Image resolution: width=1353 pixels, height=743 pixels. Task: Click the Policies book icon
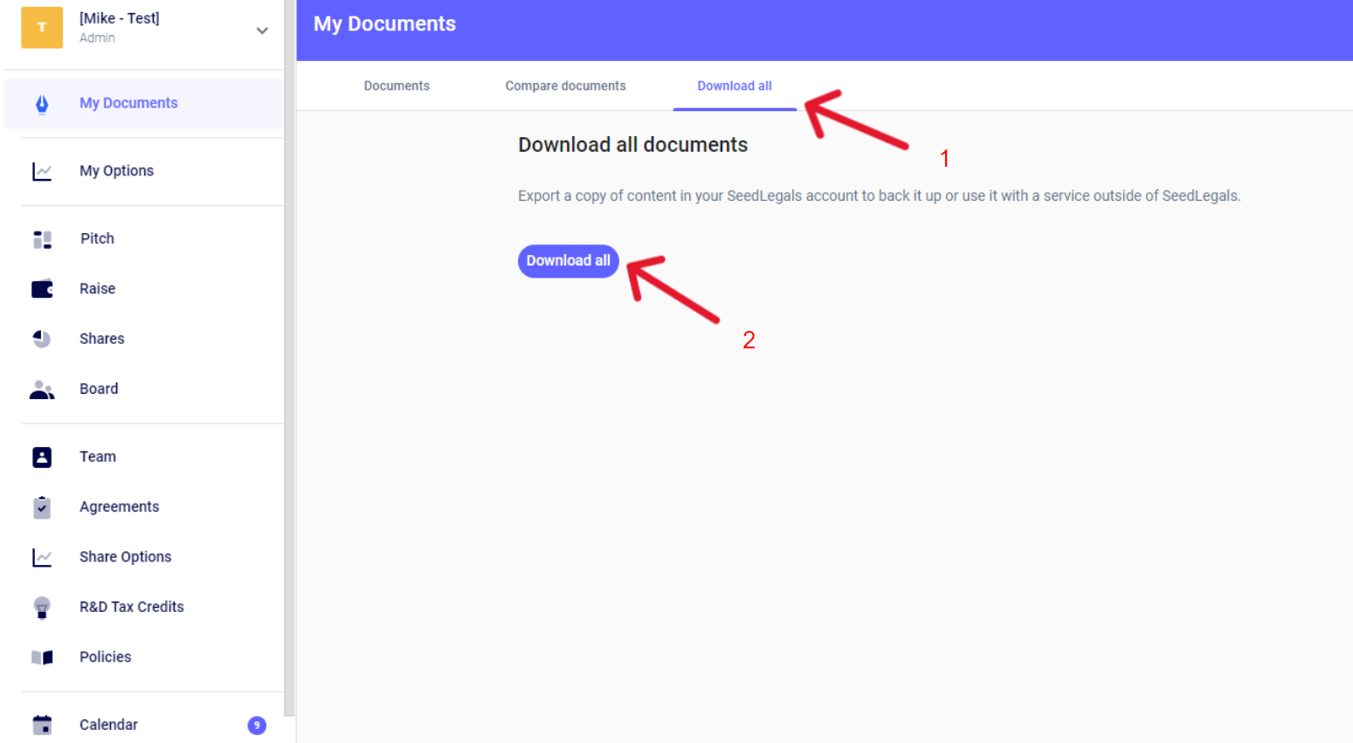tap(42, 657)
